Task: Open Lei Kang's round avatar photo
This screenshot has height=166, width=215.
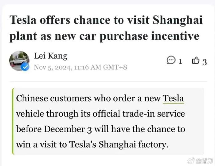Action: tap(19, 61)
